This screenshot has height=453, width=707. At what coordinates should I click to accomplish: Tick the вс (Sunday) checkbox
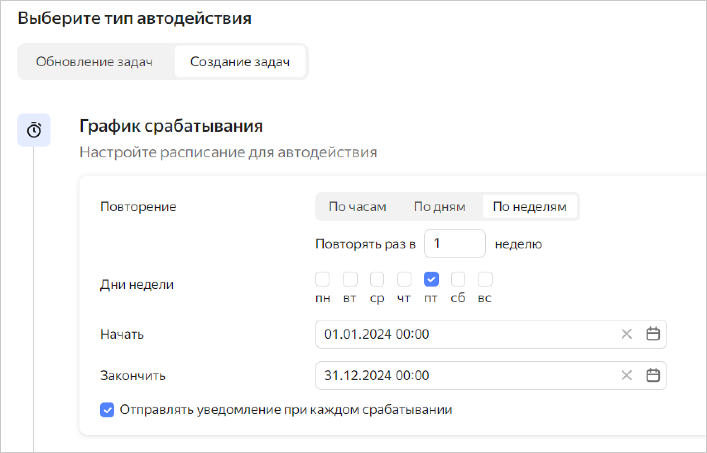point(485,279)
